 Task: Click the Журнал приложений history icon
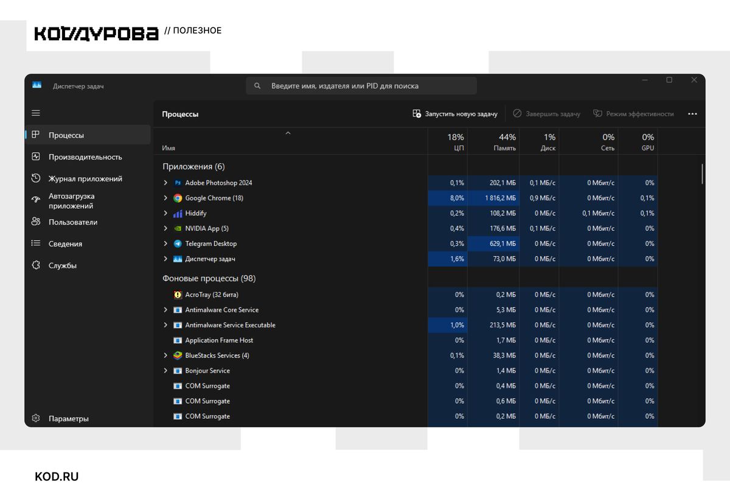[x=36, y=178]
